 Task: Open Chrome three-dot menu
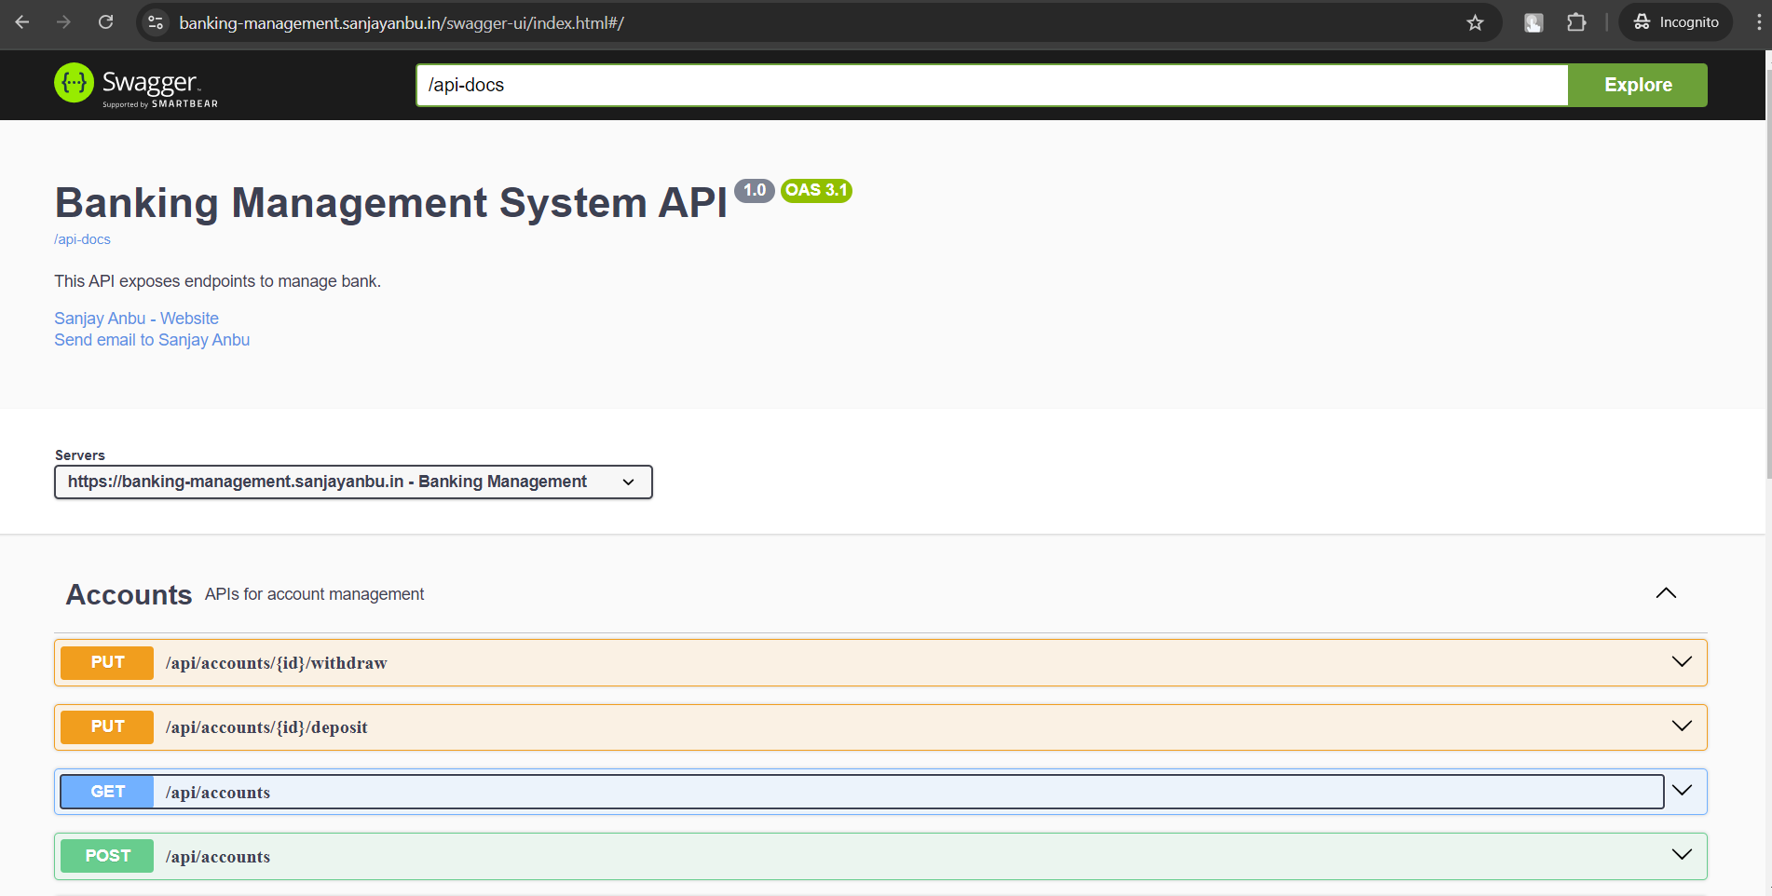pos(1758,22)
